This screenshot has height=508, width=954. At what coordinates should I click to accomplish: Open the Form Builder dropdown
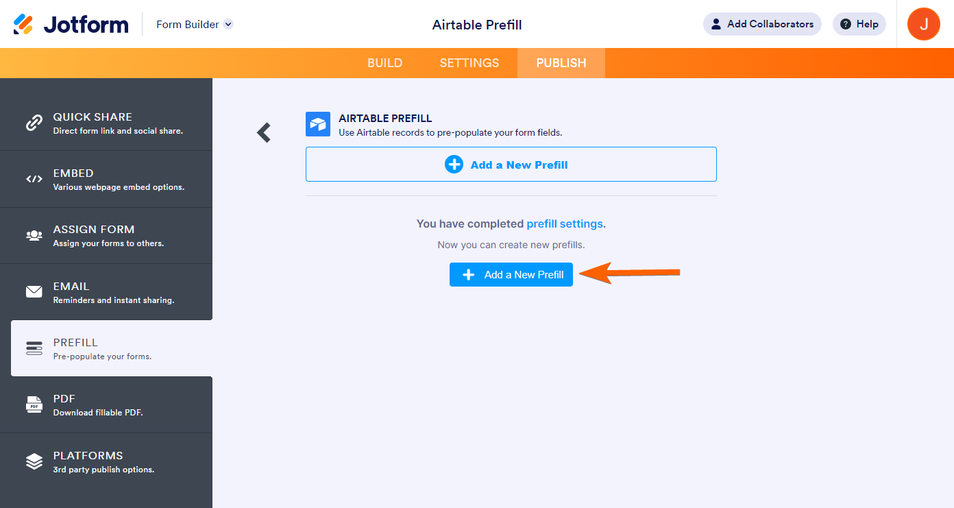click(x=228, y=24)
